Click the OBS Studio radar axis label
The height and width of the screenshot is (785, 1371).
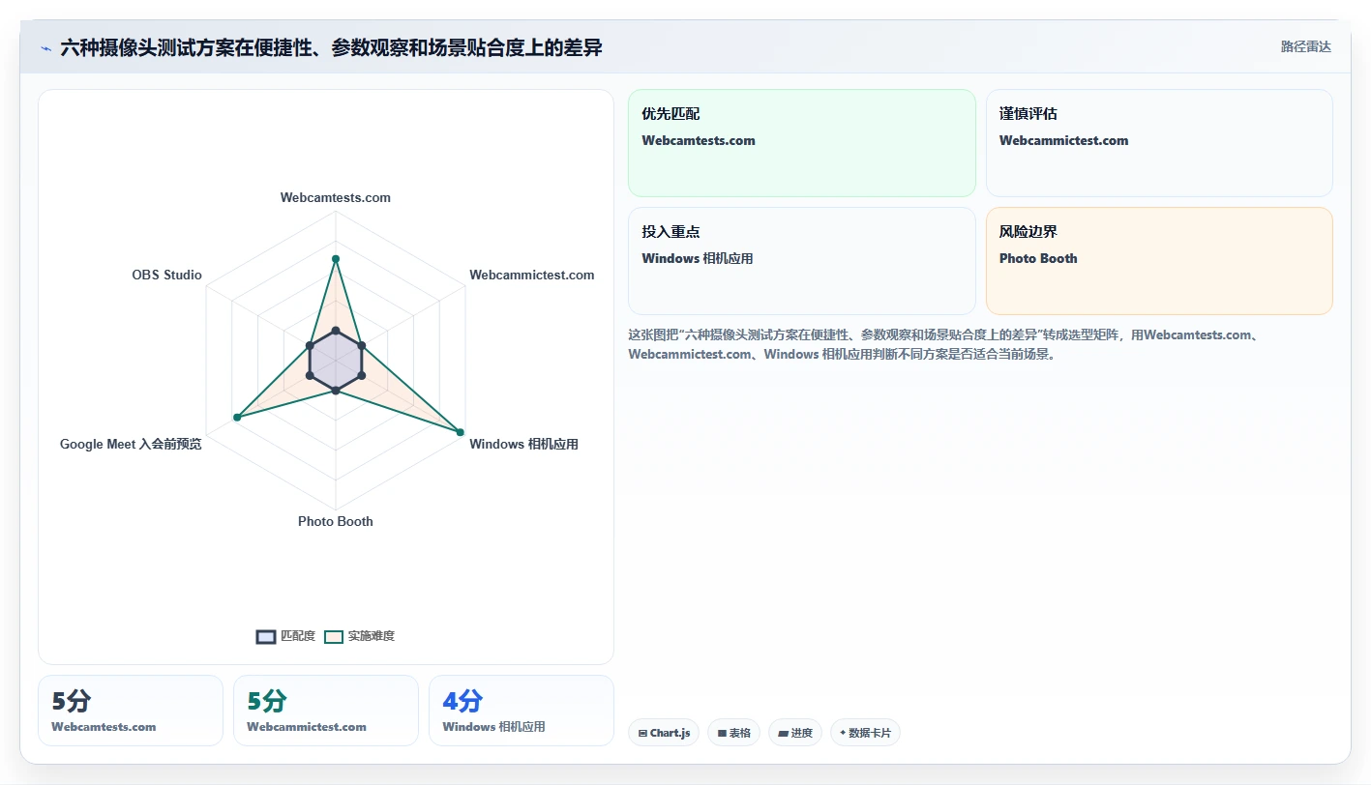pos(167,275)
